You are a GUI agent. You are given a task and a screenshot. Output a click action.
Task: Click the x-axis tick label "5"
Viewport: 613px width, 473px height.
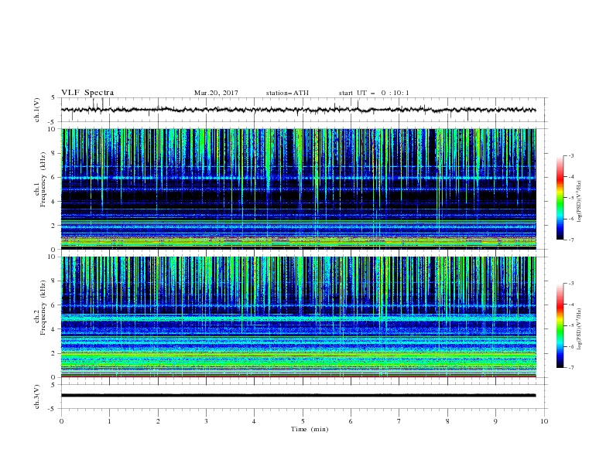303,421
